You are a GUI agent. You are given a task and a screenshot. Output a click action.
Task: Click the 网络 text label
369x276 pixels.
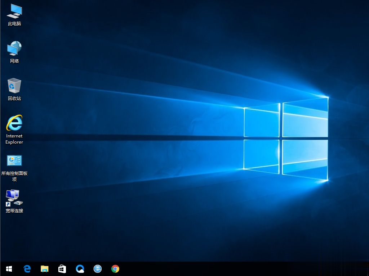pyautogui.click(x=14, y=61)
